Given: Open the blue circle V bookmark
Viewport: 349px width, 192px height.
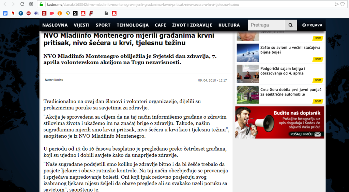Looking at the screenshot, I should coord(21,13).
